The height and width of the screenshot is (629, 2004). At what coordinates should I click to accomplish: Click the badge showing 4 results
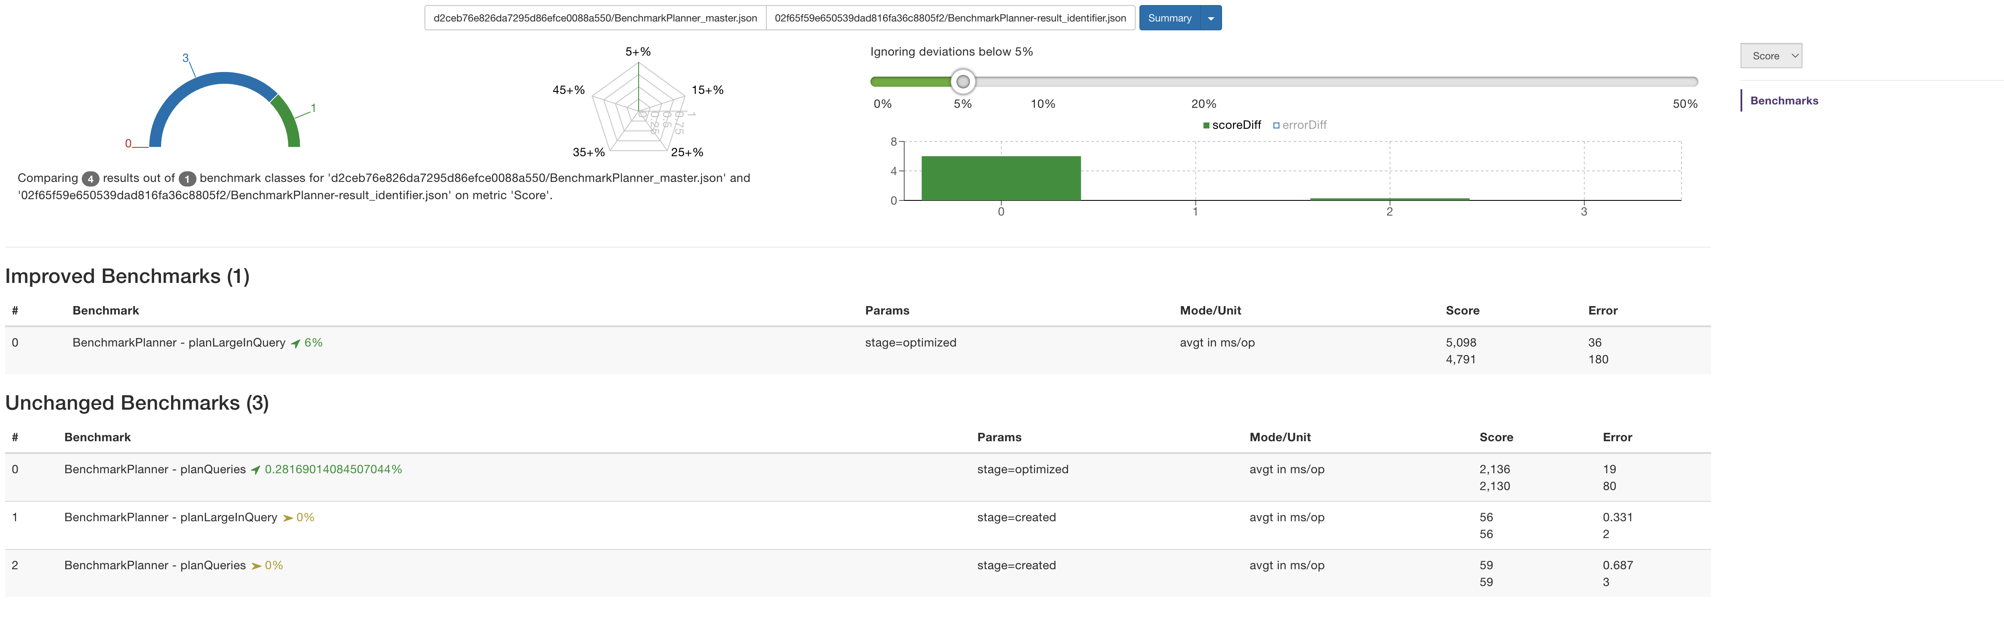tap(90, 179)
